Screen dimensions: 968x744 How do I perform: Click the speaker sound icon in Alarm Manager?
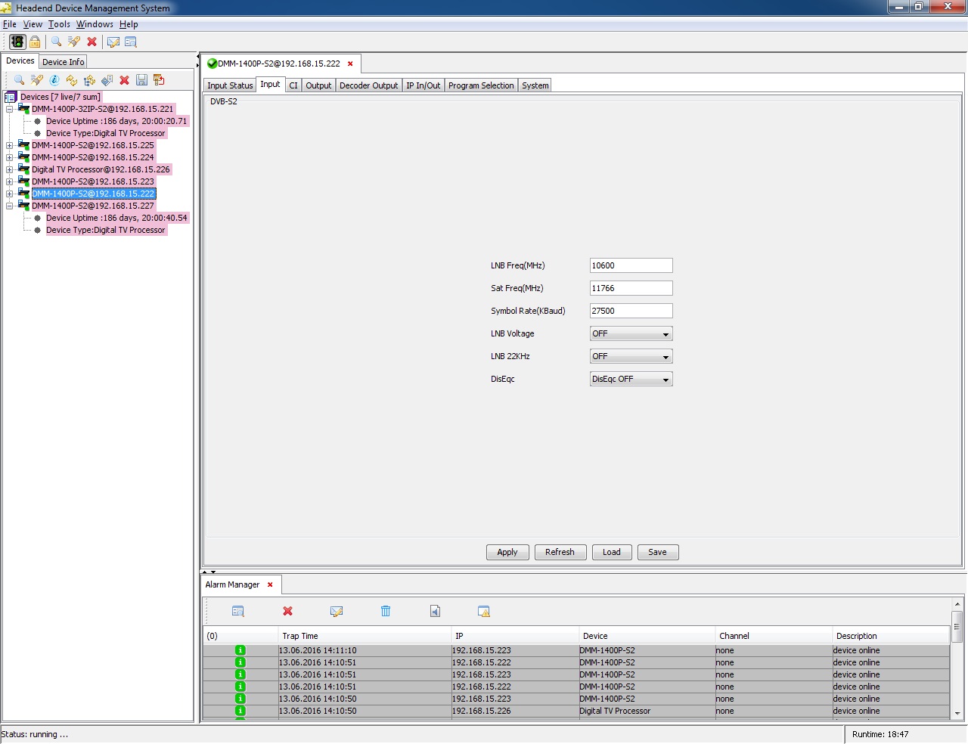pyautogui.click(x=435, y=611)
